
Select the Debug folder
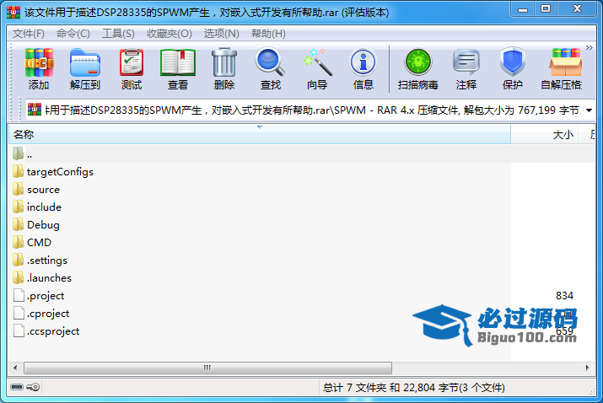click(x=35, y=224)
